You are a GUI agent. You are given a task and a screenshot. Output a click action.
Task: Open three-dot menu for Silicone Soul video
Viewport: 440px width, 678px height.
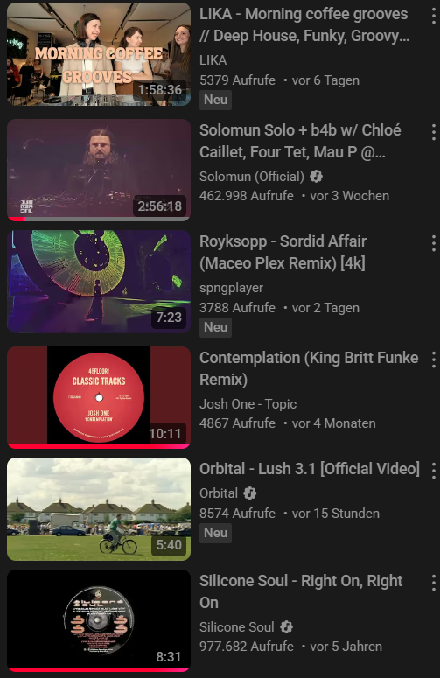pos(434,583)
